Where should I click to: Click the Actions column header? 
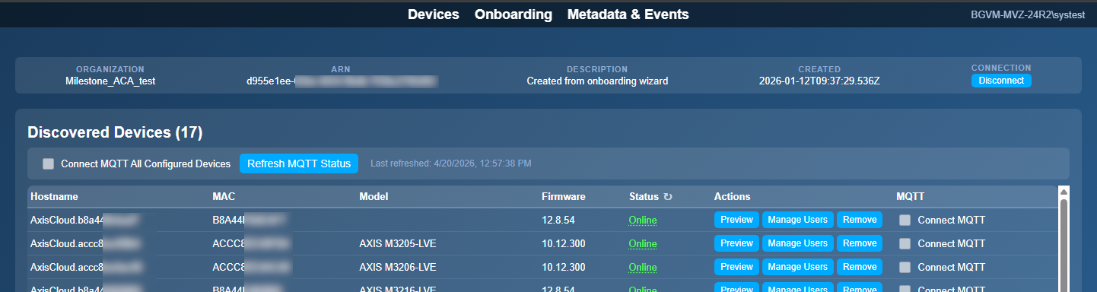coord(732,196)
